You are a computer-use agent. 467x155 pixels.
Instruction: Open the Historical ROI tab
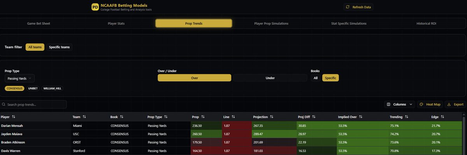(x=426, y=23)
